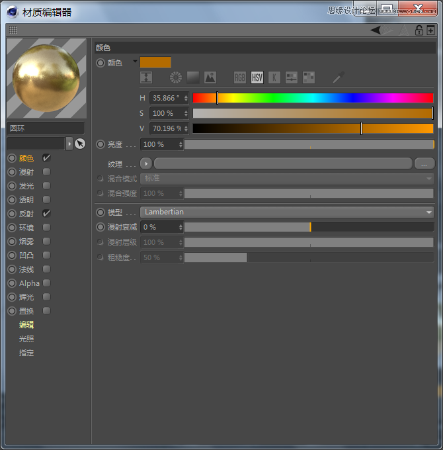
Task: Open the color swatches panel icon
Action: [309, 77]
